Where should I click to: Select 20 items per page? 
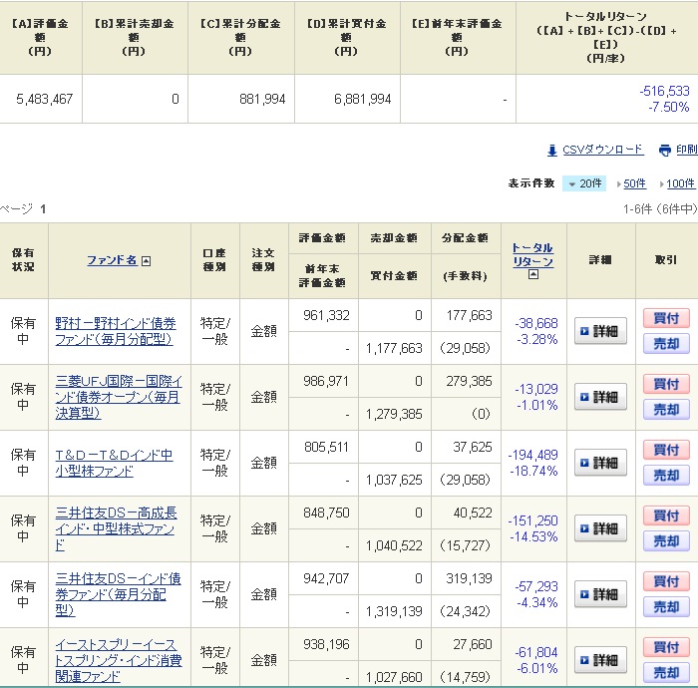click(x=584, y=183)
